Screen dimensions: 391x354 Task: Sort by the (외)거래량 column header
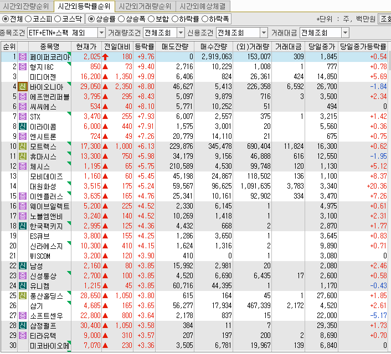(x=253, y=46)
